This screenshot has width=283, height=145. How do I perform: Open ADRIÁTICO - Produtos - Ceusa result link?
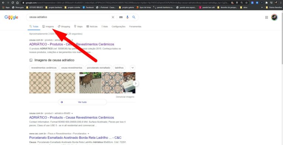(x=71, y=44)
